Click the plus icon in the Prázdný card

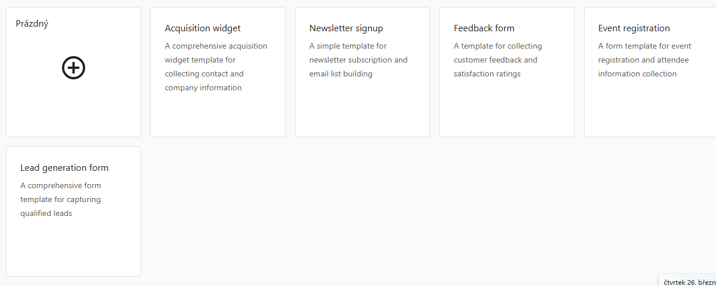pos(74,68)
